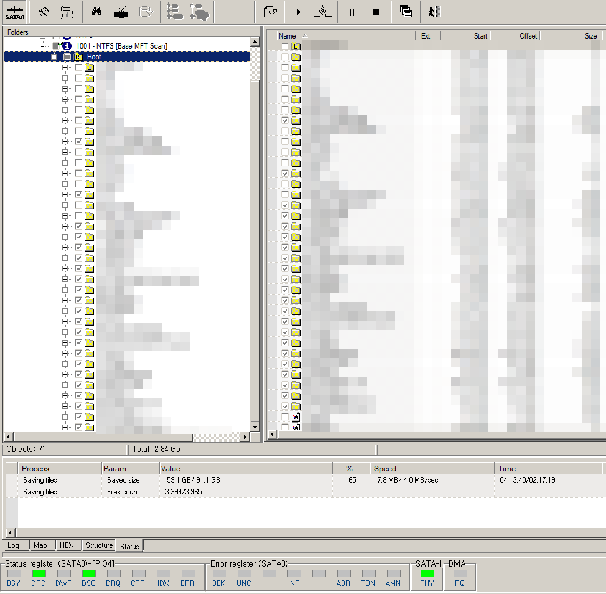This screenshot has width=606, height=594.
Task: Click the TON error register indicator
Action: pyautogui.click(x=369, y=573)
